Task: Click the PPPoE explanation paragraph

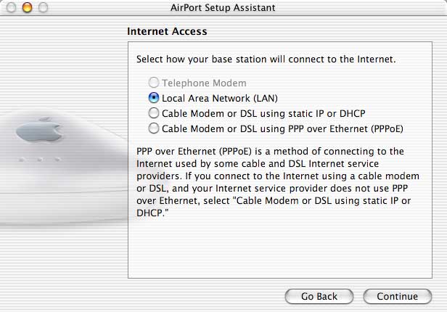Action: pyautogui.click(x=278, y=182)
